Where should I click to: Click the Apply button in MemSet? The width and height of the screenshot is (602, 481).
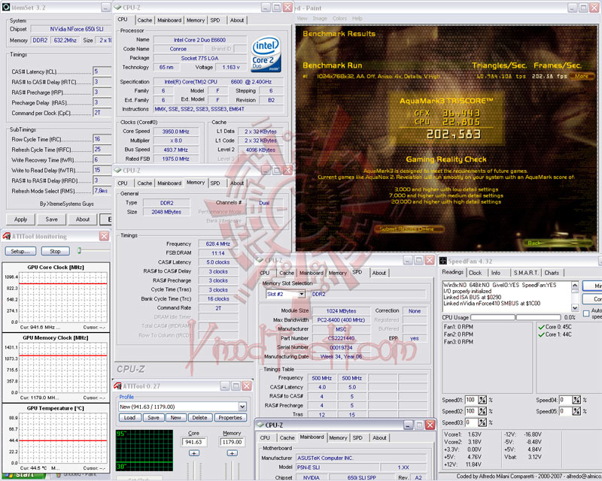tap(21, 219)
